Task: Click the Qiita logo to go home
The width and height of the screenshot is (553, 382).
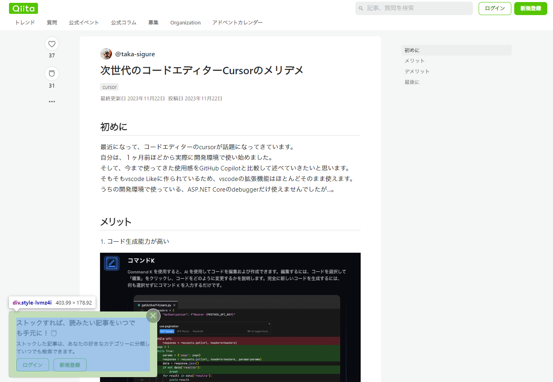Action: (x=23, y=8)
